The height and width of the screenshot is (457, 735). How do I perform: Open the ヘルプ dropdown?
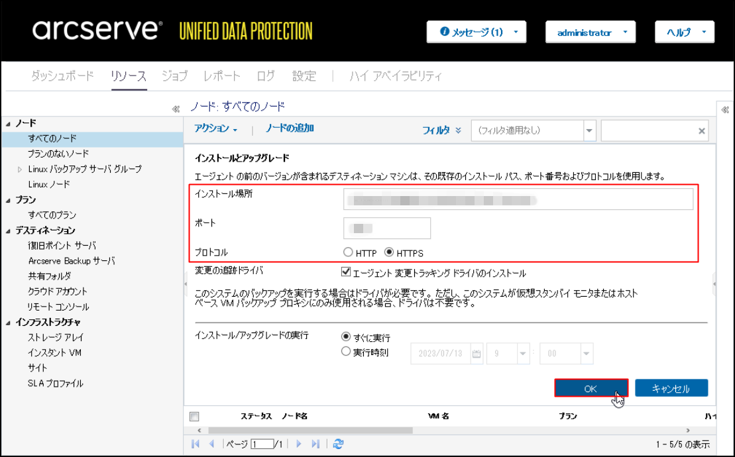pos(685,32)
